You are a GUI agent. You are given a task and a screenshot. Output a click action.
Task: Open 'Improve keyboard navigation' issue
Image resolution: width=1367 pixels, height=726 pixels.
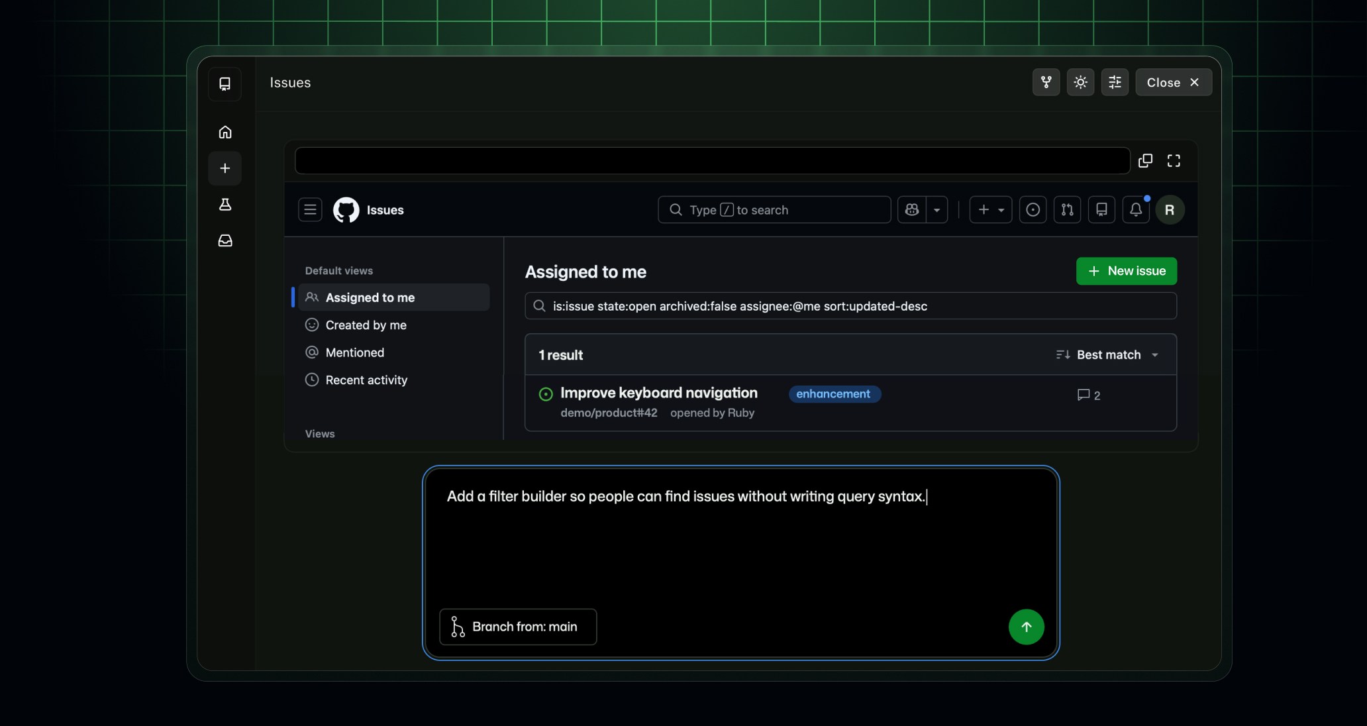[x=659, y=393]
